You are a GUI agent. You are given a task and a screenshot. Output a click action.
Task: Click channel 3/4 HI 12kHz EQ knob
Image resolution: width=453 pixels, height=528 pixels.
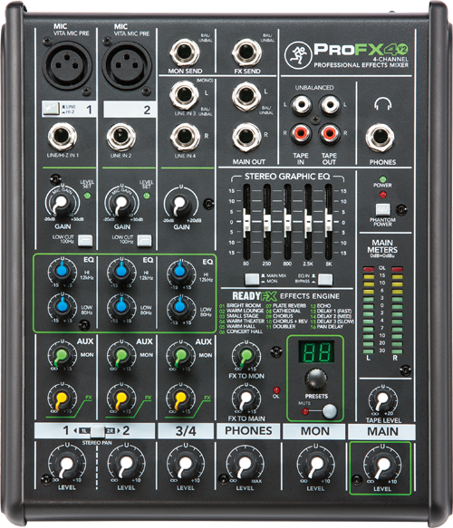point(180,272)
